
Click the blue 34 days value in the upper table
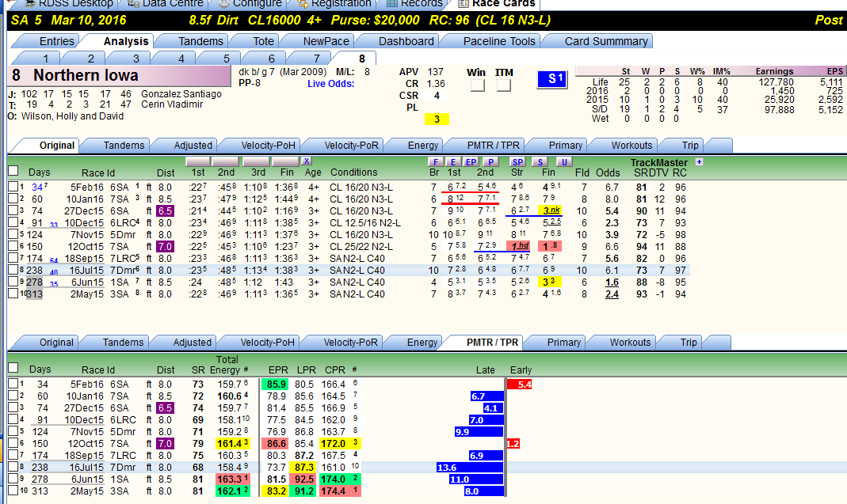tap(36, 188)
